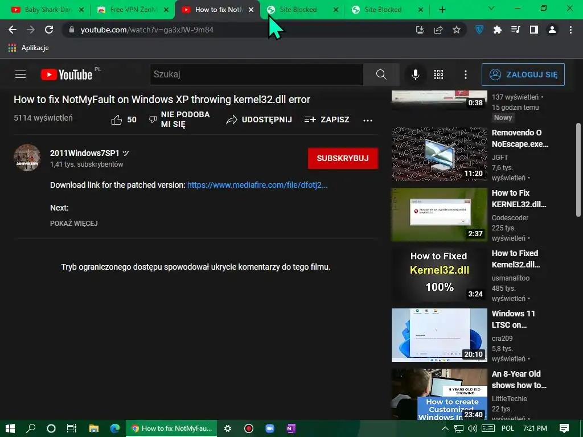Viewport: 583px width, 437px height.
Task: Switch to the Baby Shark Dance tab
Action: tap(48, 10)
